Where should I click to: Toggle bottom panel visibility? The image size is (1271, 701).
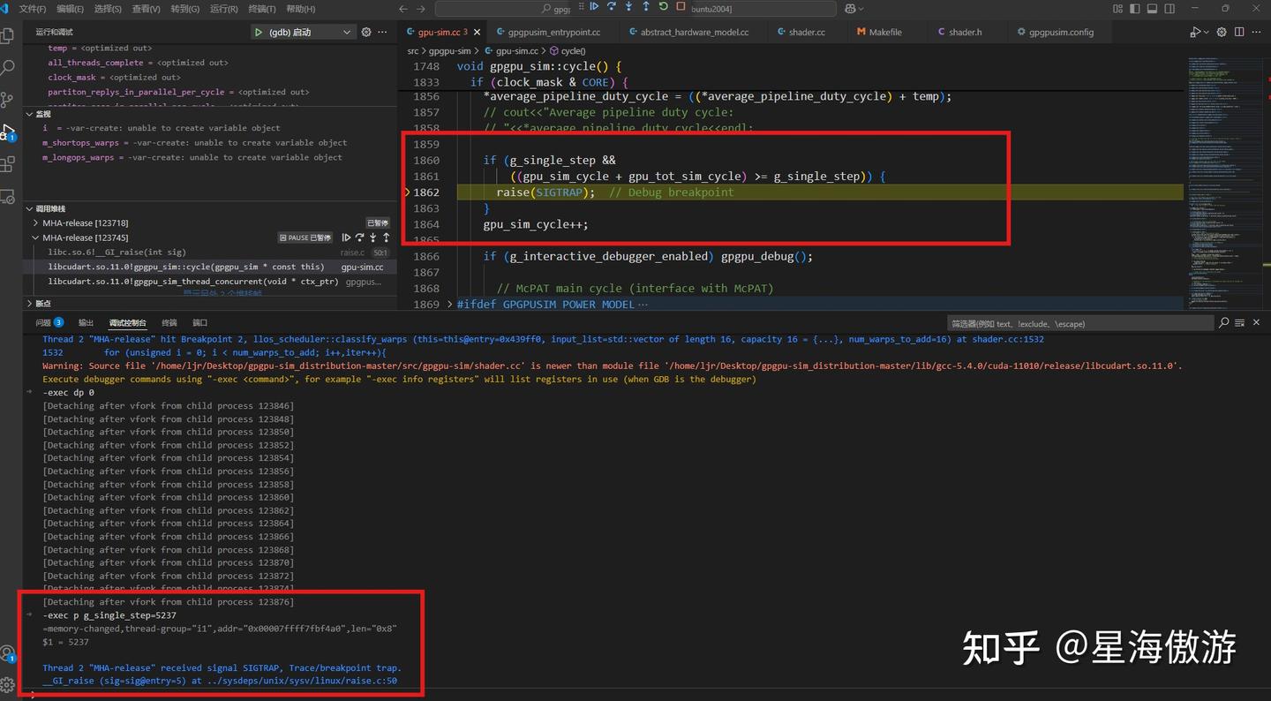(1153, 9)
